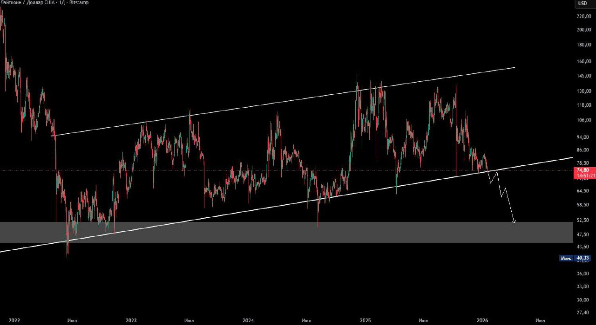Click the arrowhead of the projected path
596x325 pixels.
click(x=514, y=221)
